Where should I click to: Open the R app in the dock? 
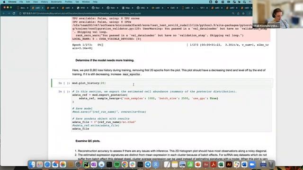coord(156,164)
